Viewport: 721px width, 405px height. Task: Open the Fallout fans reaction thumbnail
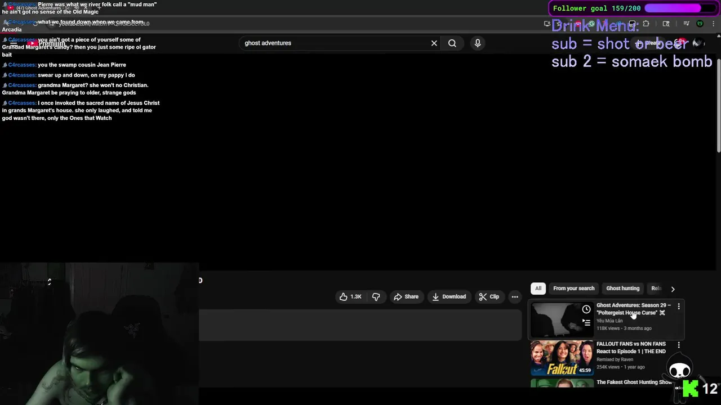coord(562,358)
